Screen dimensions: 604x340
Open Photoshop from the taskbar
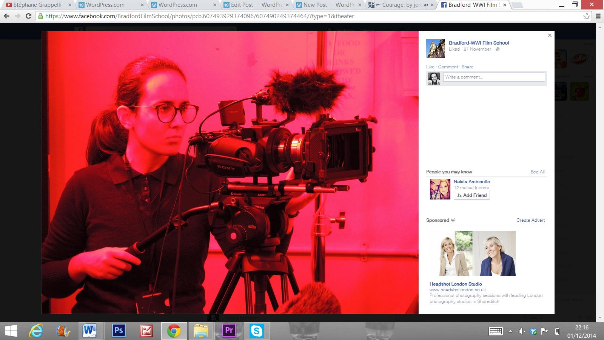click(x=119, y=331)
